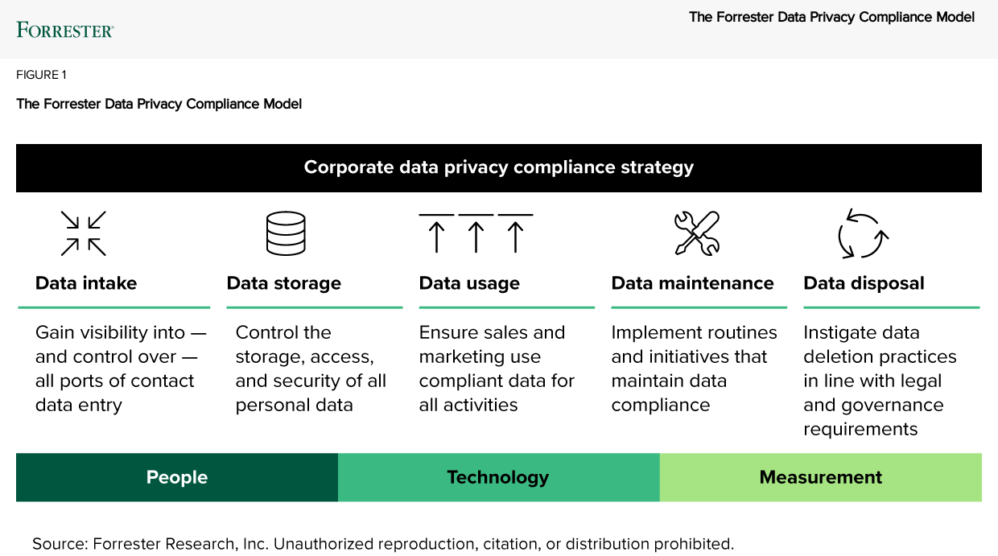Select the Measurement light green segment
The width and height of the screenshot is (998, 556).
point(820,477)
